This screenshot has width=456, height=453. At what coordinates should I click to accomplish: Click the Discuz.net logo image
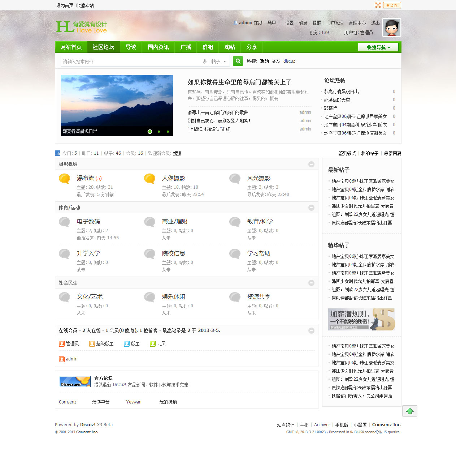[x=75, y=381]
